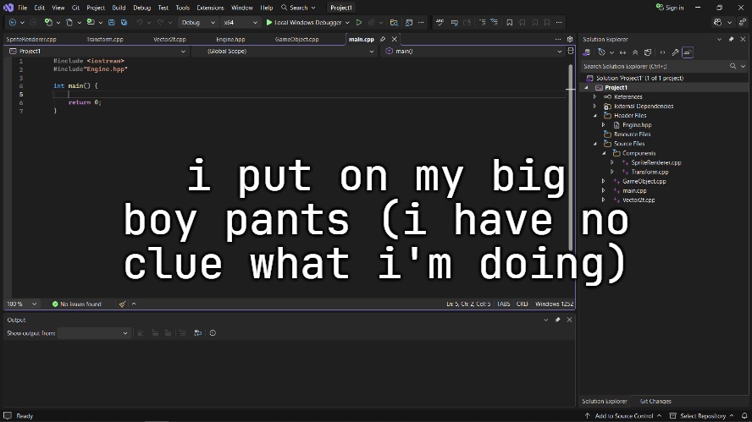
Task: Toggle word wrap in the Output panel
Action: [x=197, y=333]
